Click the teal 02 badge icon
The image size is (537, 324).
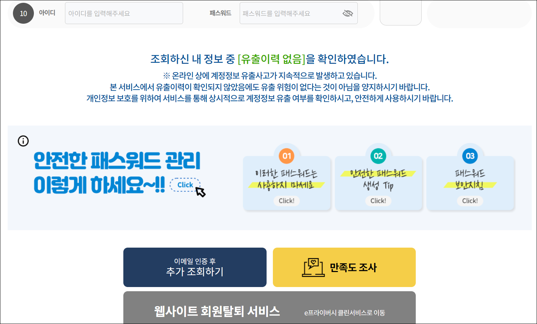click(378, 156)
